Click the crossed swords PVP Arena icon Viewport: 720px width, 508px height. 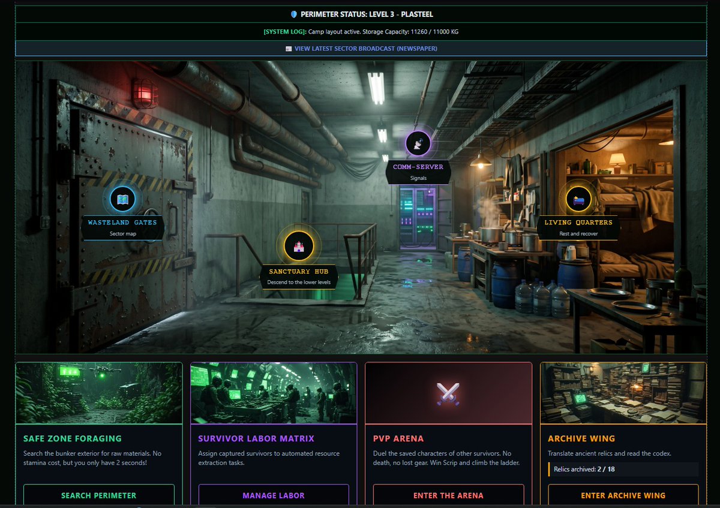448,393
